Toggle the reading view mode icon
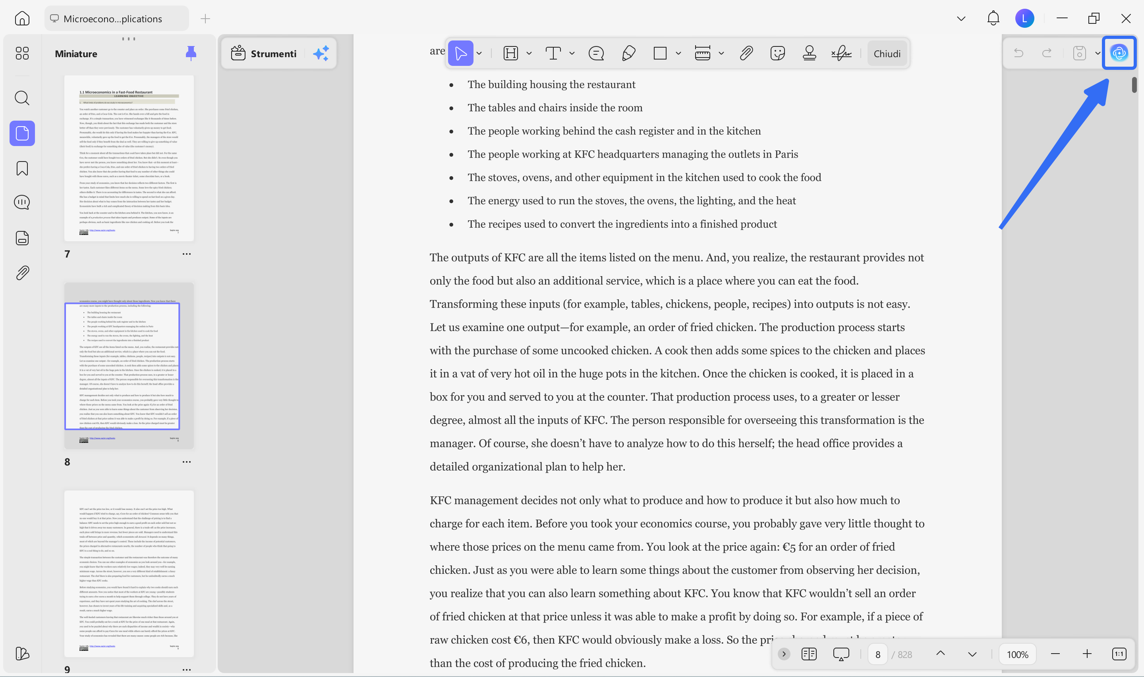The width and height of the screenshot is (1144, 677). click(809, 654)
